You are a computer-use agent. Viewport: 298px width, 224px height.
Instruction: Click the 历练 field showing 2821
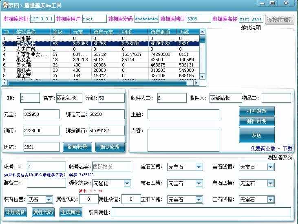click(x=42, y=147)
